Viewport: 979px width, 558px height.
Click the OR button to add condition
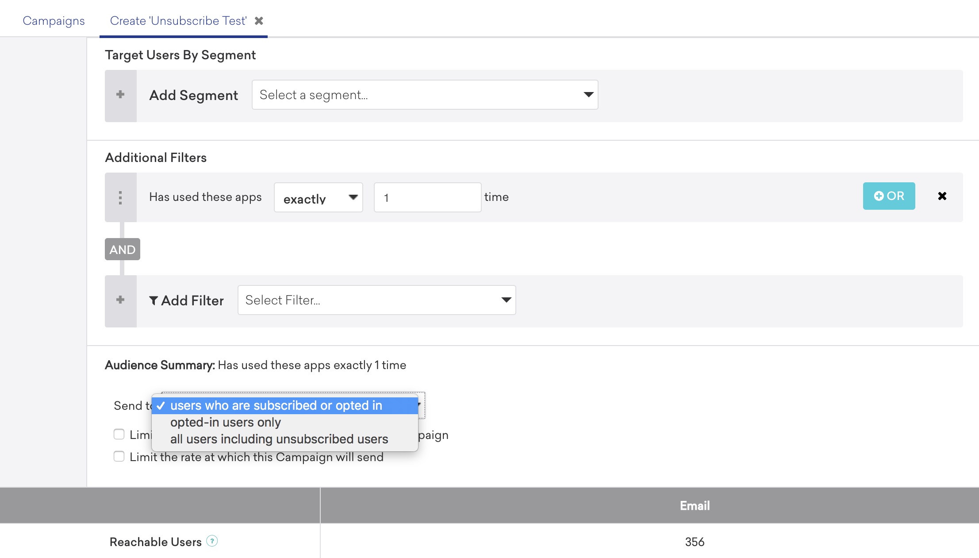[890, 196]
